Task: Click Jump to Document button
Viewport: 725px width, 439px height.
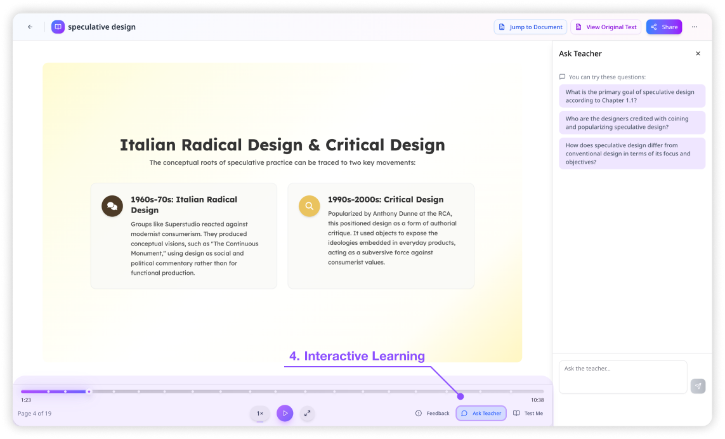Action: tap(530, 27)
